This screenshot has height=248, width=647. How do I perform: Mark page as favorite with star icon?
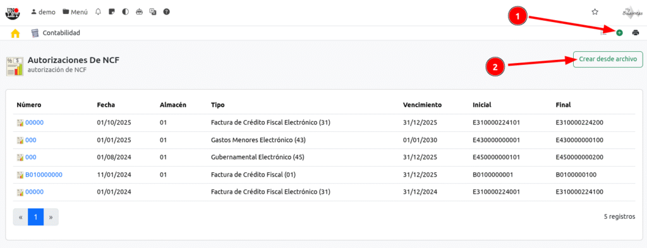pos(595,12)
